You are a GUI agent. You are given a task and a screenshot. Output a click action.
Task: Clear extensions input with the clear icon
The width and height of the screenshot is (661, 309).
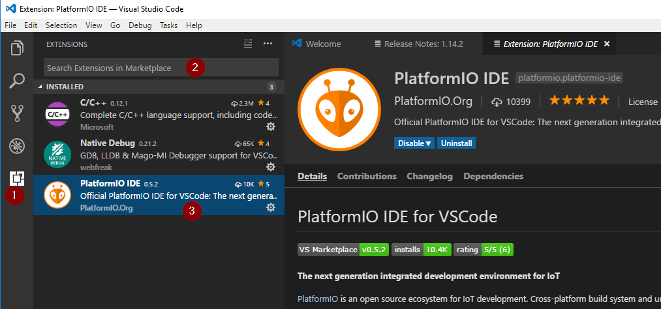pyautogui.click(x=248, y=44)
